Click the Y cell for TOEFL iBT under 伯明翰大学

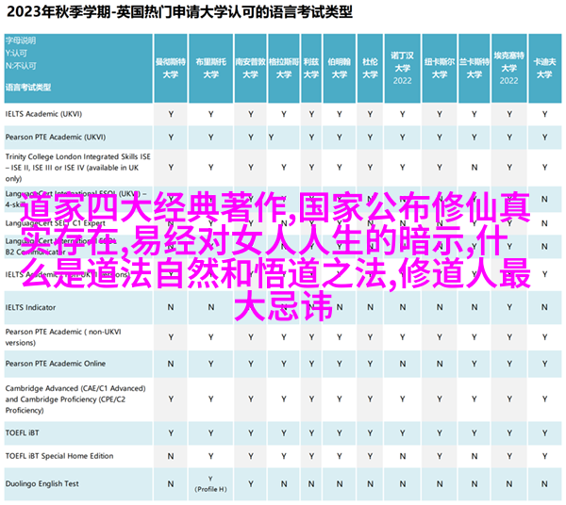pyautogui.click(x=340, y=432)
